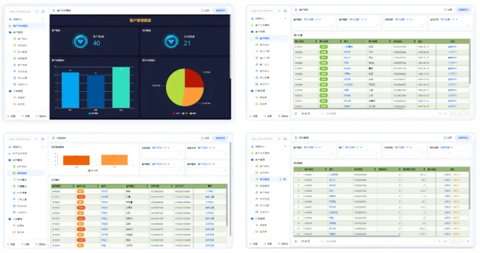Click the blue plus icon in the customer table window sidebar

pyautogui.click(x=285, y=11)
